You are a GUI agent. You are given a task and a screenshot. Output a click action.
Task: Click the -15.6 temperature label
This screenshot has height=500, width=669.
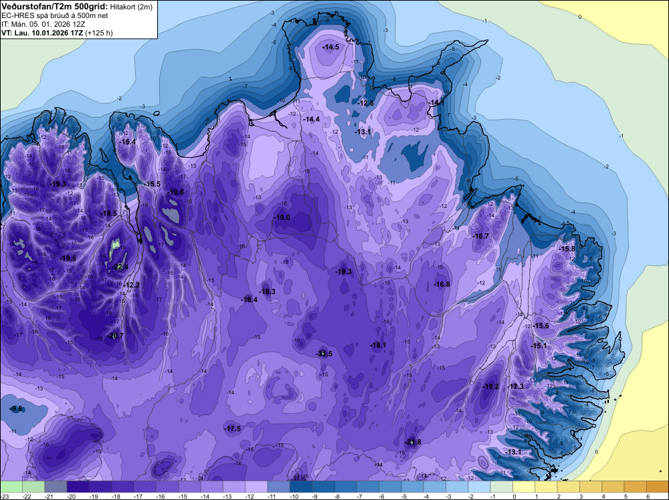[541, 326]
